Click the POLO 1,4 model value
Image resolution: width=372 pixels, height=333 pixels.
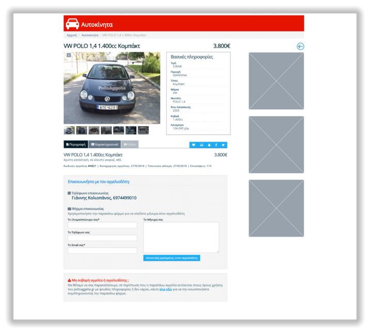179,102
